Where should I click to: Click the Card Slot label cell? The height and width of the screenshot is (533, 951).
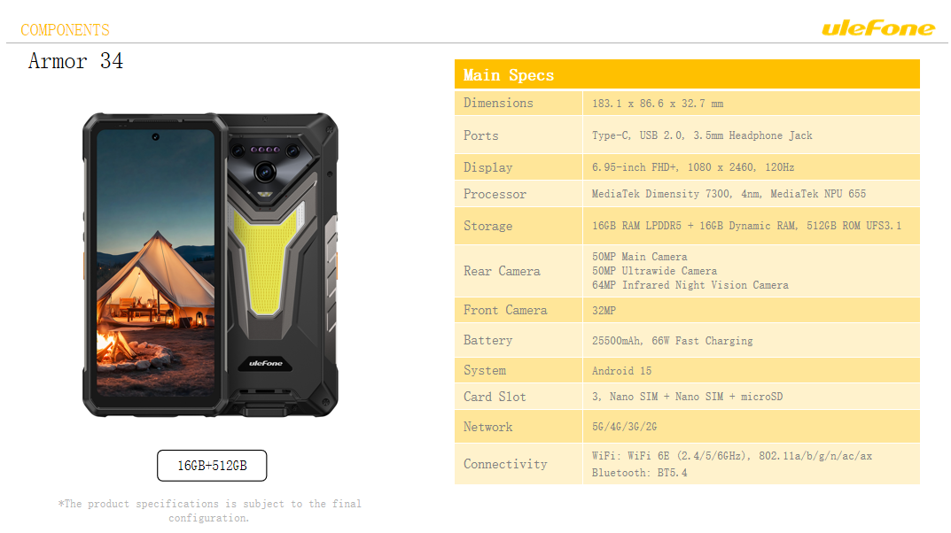tap(518, 397)
